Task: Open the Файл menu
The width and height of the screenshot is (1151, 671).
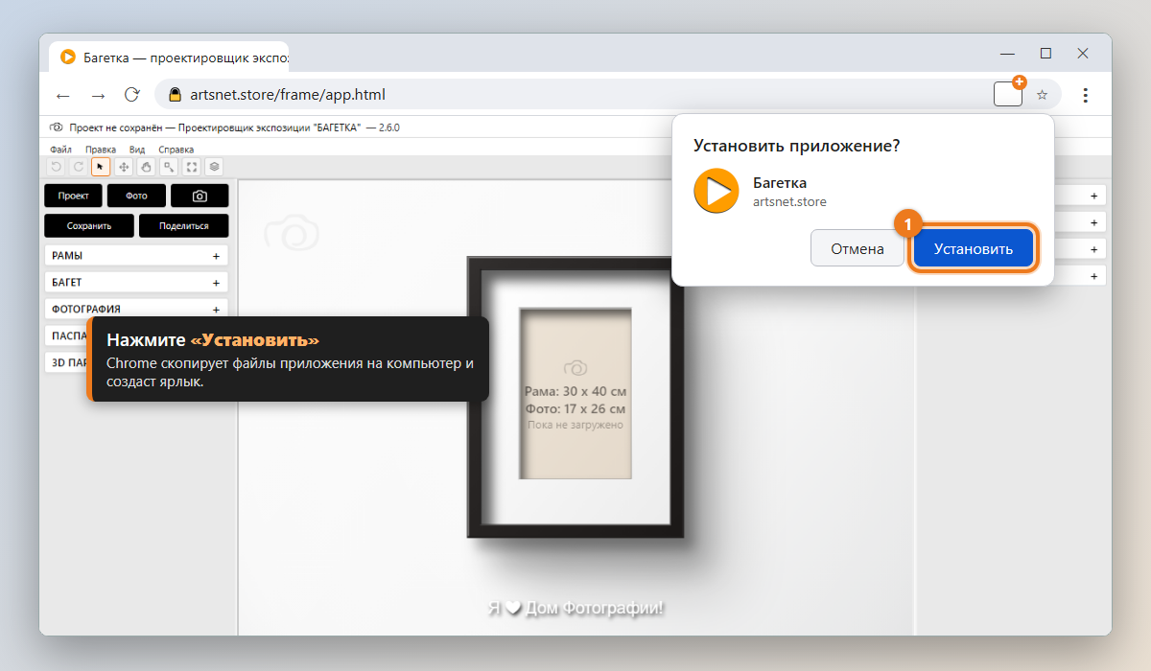Action: click(x=60, y=150)
